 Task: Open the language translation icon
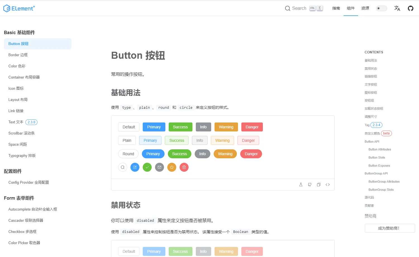[397, 8]
